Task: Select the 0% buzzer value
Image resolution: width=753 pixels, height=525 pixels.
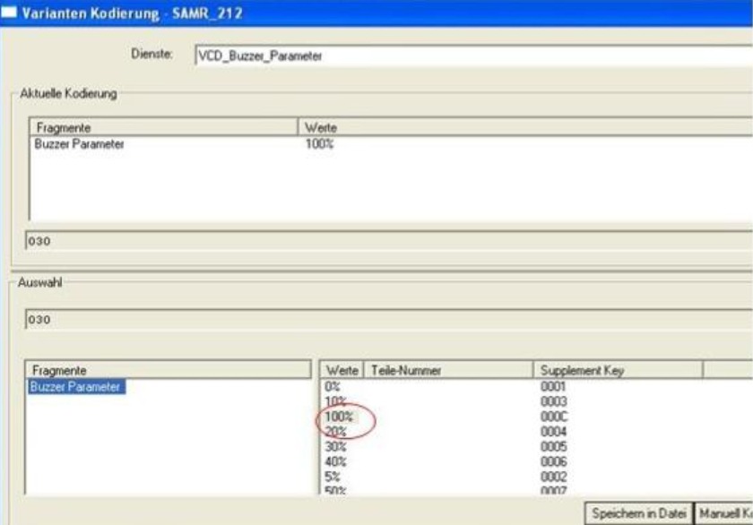Action: click(333, 386)
